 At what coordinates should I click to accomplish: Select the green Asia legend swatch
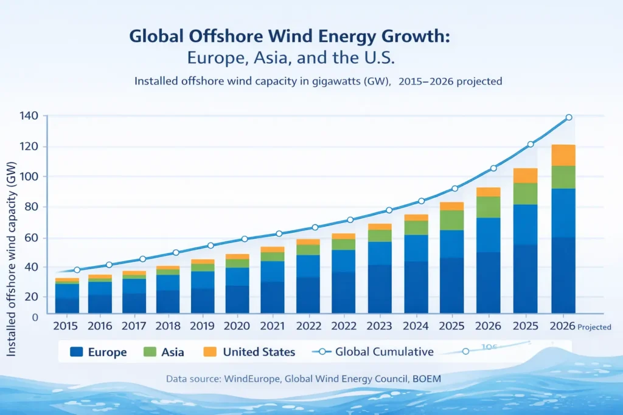[x=150, y=352]
